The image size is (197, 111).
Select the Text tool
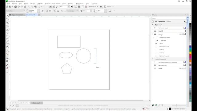coord(7,47)
